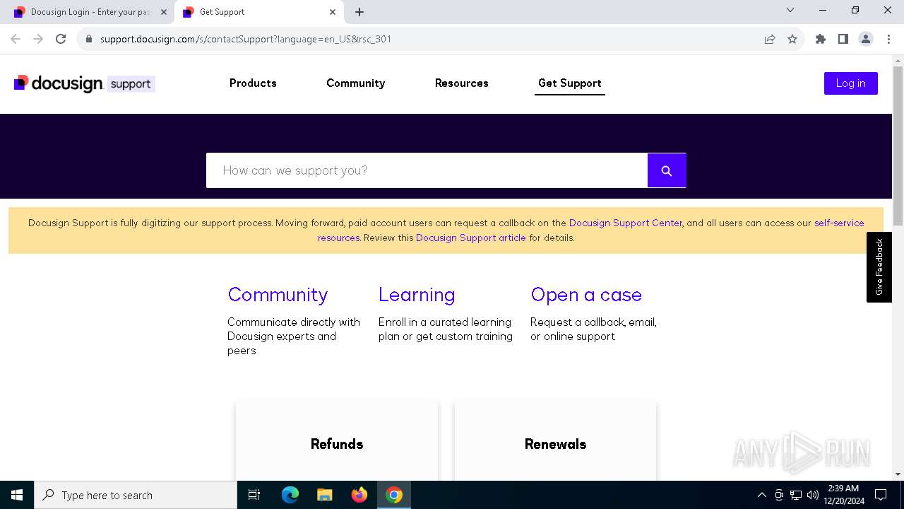Open the Community heading link
The image size is (904, 509).
[278, 295]
